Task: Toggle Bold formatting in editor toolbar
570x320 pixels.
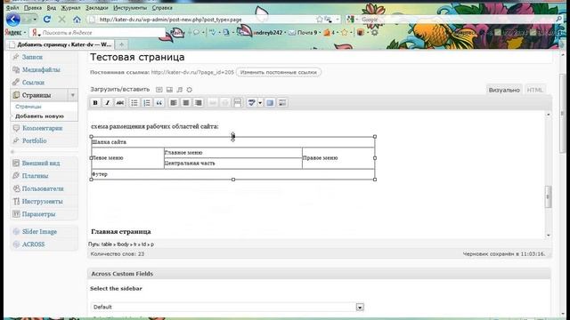Action: coord(95,103)
